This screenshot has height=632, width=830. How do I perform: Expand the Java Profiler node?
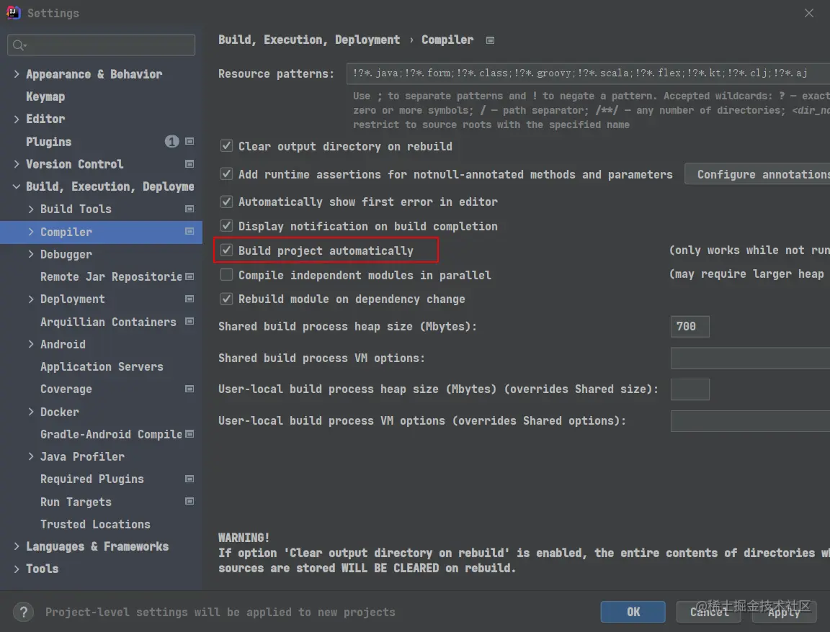(31, 456)
